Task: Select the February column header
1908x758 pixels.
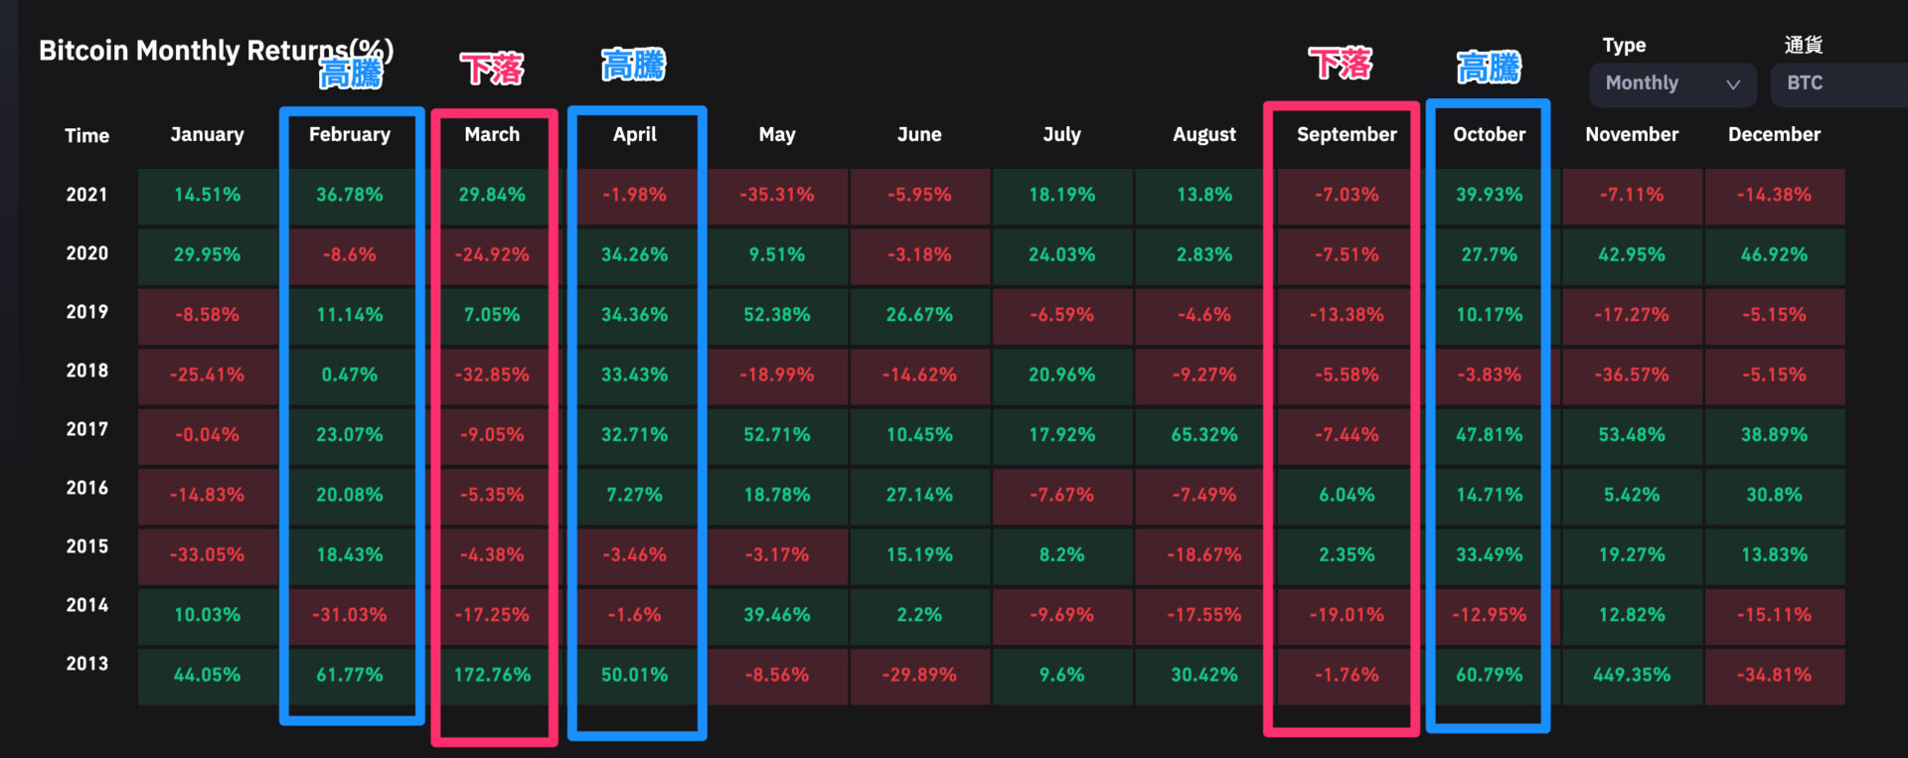Action: 350,135
